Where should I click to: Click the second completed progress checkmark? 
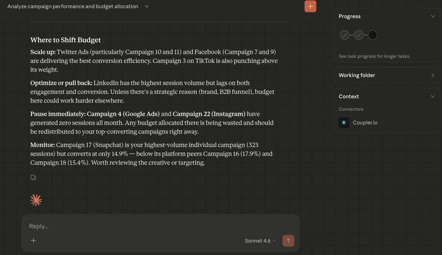[x=358, y=35]
